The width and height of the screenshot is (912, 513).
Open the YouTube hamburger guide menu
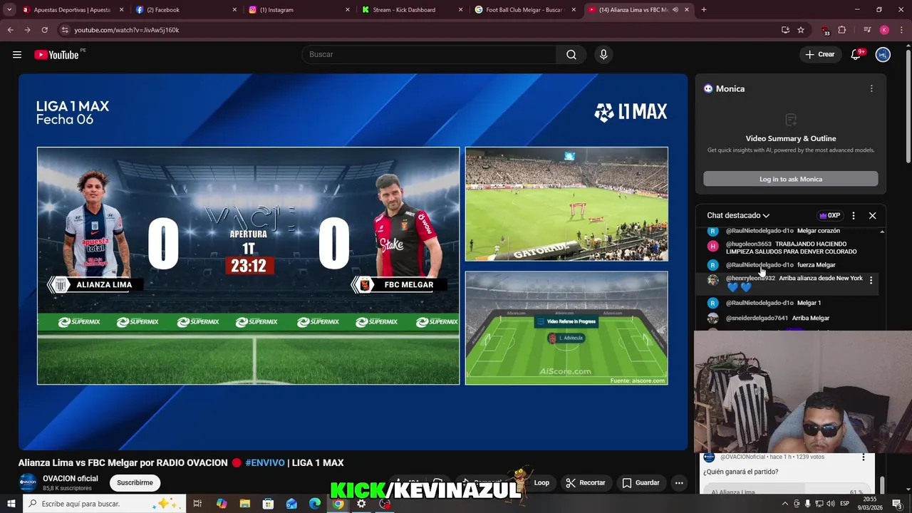pos(17,55)
